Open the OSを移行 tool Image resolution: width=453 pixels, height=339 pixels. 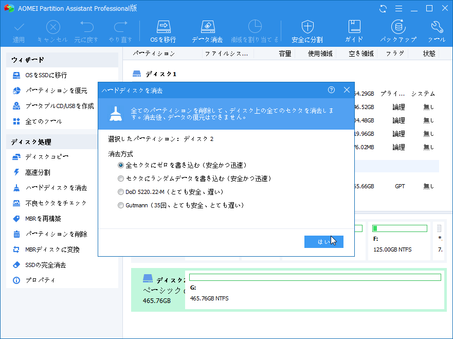click(x=163, y=32)
